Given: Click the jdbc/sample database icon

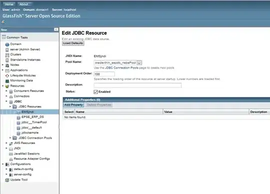Looking at the screenshot, I should click(18, 133).
